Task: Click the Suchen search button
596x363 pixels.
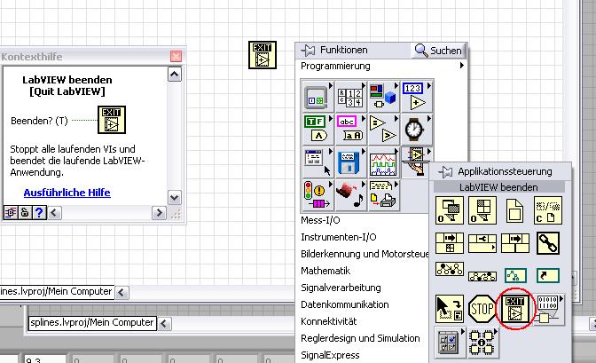Action: point(439,51)
